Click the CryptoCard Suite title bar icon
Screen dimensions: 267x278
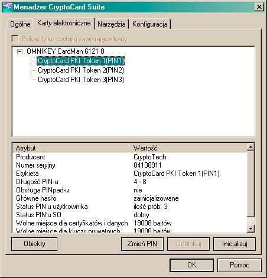pos(7,7)
